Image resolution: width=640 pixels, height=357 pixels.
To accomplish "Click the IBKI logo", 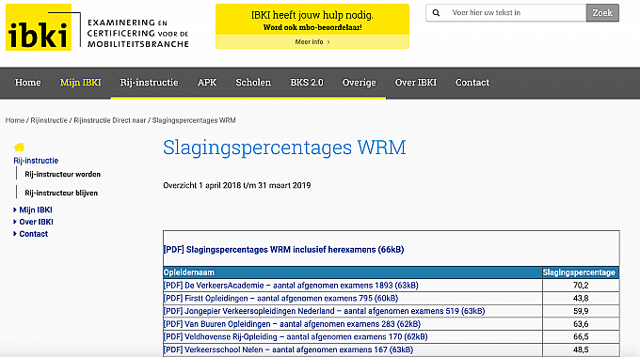I will coord(39,27).
